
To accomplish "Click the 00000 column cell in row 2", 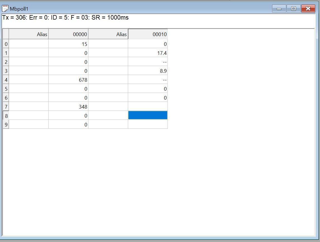I will 68,62.
